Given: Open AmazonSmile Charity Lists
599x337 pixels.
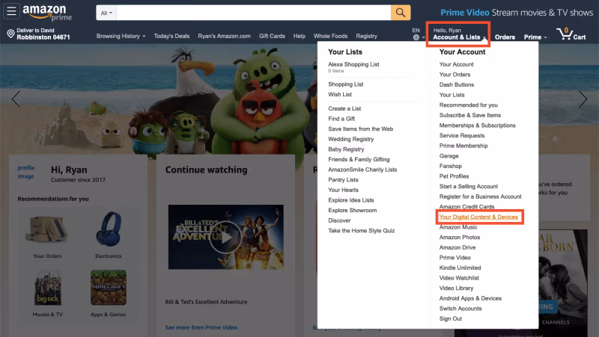Looking at the screenshot, I should [362, 170].
